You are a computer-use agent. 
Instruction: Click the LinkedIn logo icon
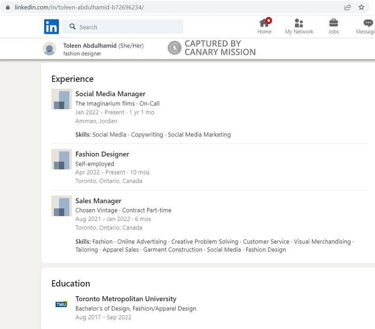[x=52, y=27]
